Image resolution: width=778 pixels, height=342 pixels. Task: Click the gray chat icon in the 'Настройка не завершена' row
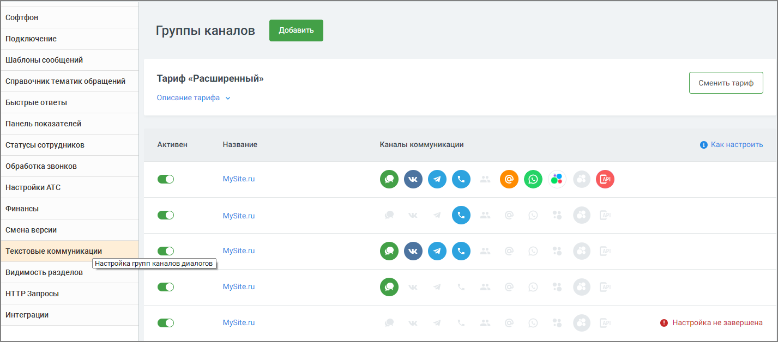pos(389,323)
